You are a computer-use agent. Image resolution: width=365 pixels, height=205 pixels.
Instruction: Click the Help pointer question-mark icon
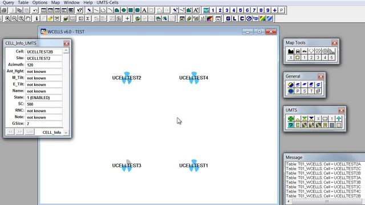[80, 10]
